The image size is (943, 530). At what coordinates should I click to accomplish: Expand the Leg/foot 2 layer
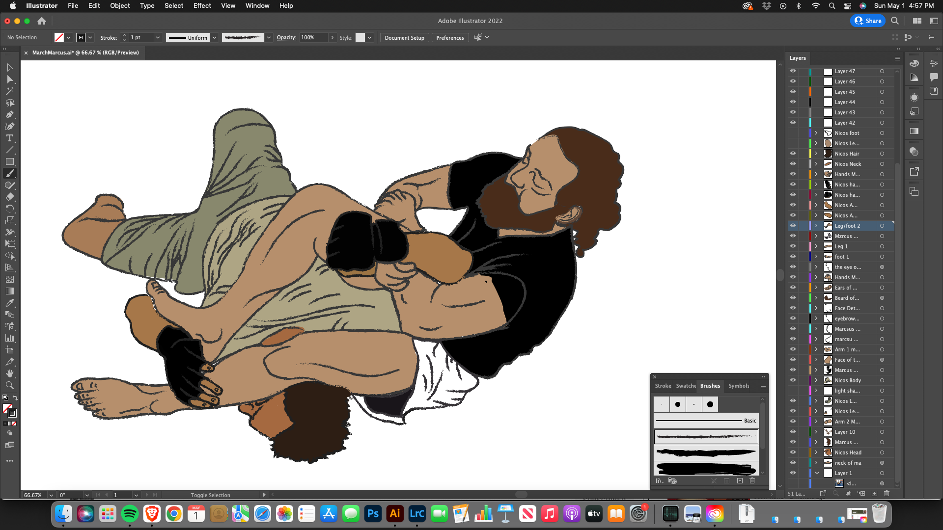pyautogui.click(x=816, y=226)
